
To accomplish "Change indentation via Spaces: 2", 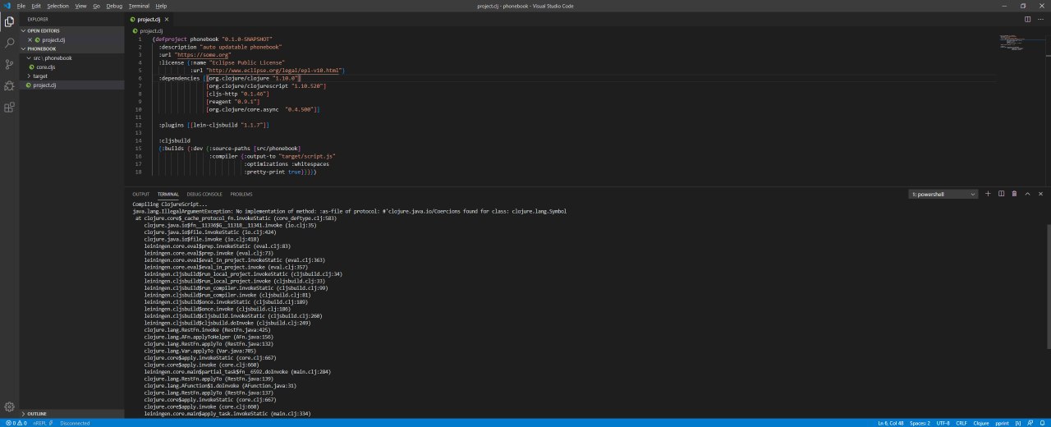I will (921, 423).
